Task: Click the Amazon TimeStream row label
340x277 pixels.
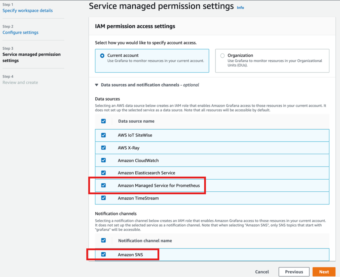Action: click(x=138, y=198)
